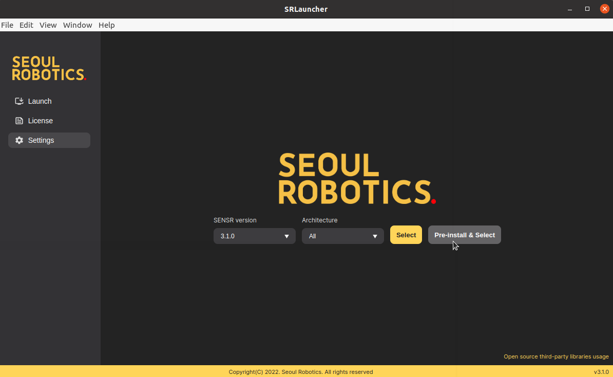Click the Launch monitor icon in sidebar

[x=19, y=101]
